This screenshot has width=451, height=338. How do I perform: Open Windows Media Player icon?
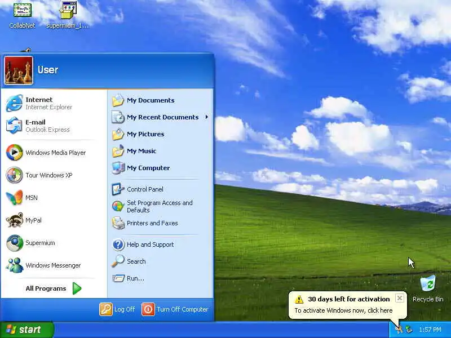tap(14, 152)
